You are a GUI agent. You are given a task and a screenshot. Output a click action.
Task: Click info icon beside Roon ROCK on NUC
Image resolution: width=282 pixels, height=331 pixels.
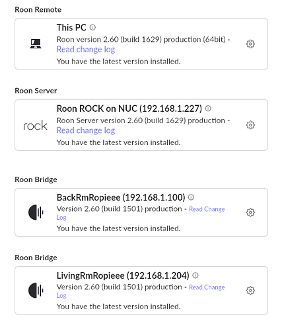[x=208, y=109]
